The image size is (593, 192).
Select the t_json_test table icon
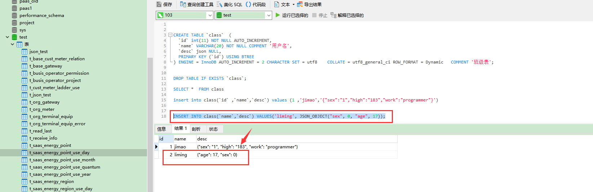pos(25,95)
